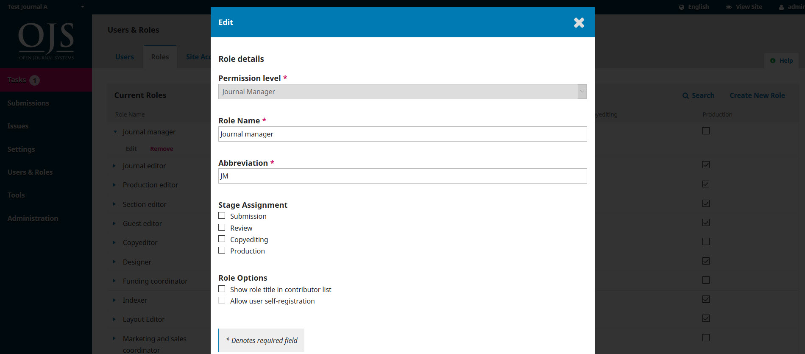Click the Create New Role link

[x=757, y=95]
